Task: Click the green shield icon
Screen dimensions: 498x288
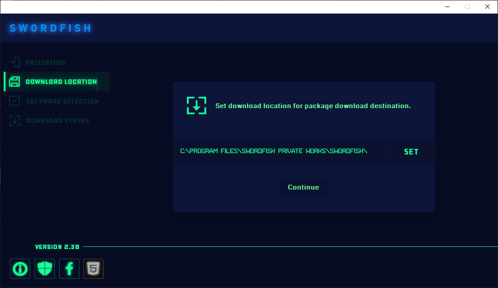Action: pyautogui.click(x=45, y=268)
